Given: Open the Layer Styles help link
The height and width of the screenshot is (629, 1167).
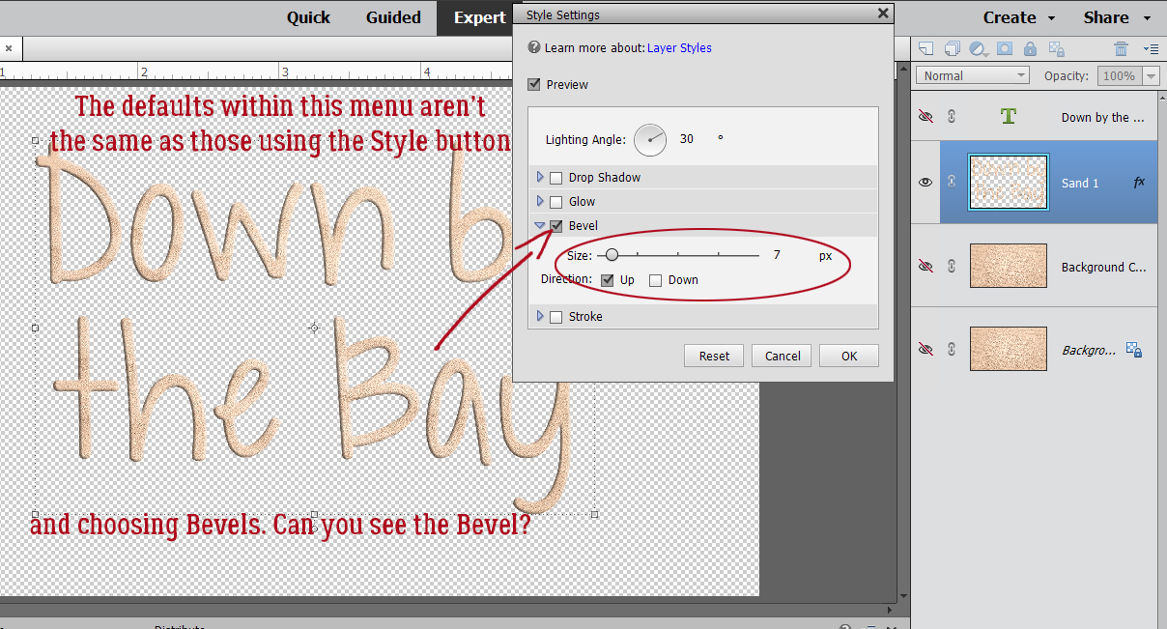Looking at the screenshot, I should (x=679, y=47).
